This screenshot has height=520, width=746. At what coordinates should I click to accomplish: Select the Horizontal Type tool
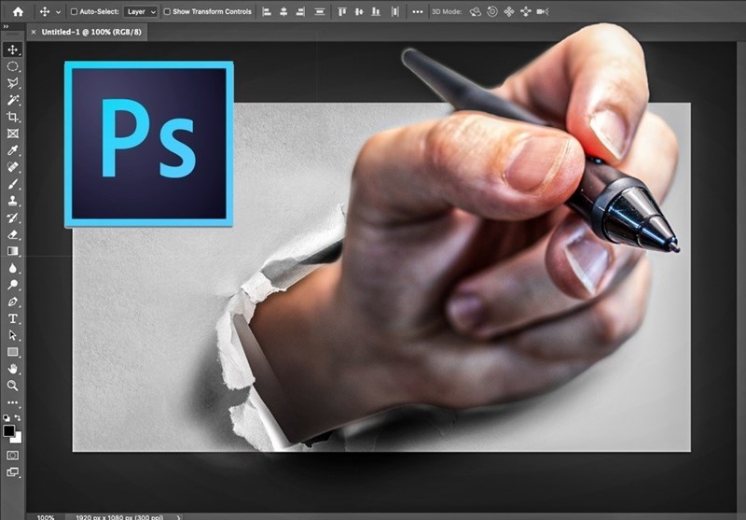pos(12,318)
